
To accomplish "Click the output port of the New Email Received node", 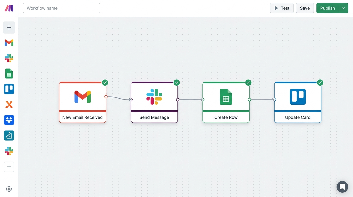I will [x=106, y=97].
